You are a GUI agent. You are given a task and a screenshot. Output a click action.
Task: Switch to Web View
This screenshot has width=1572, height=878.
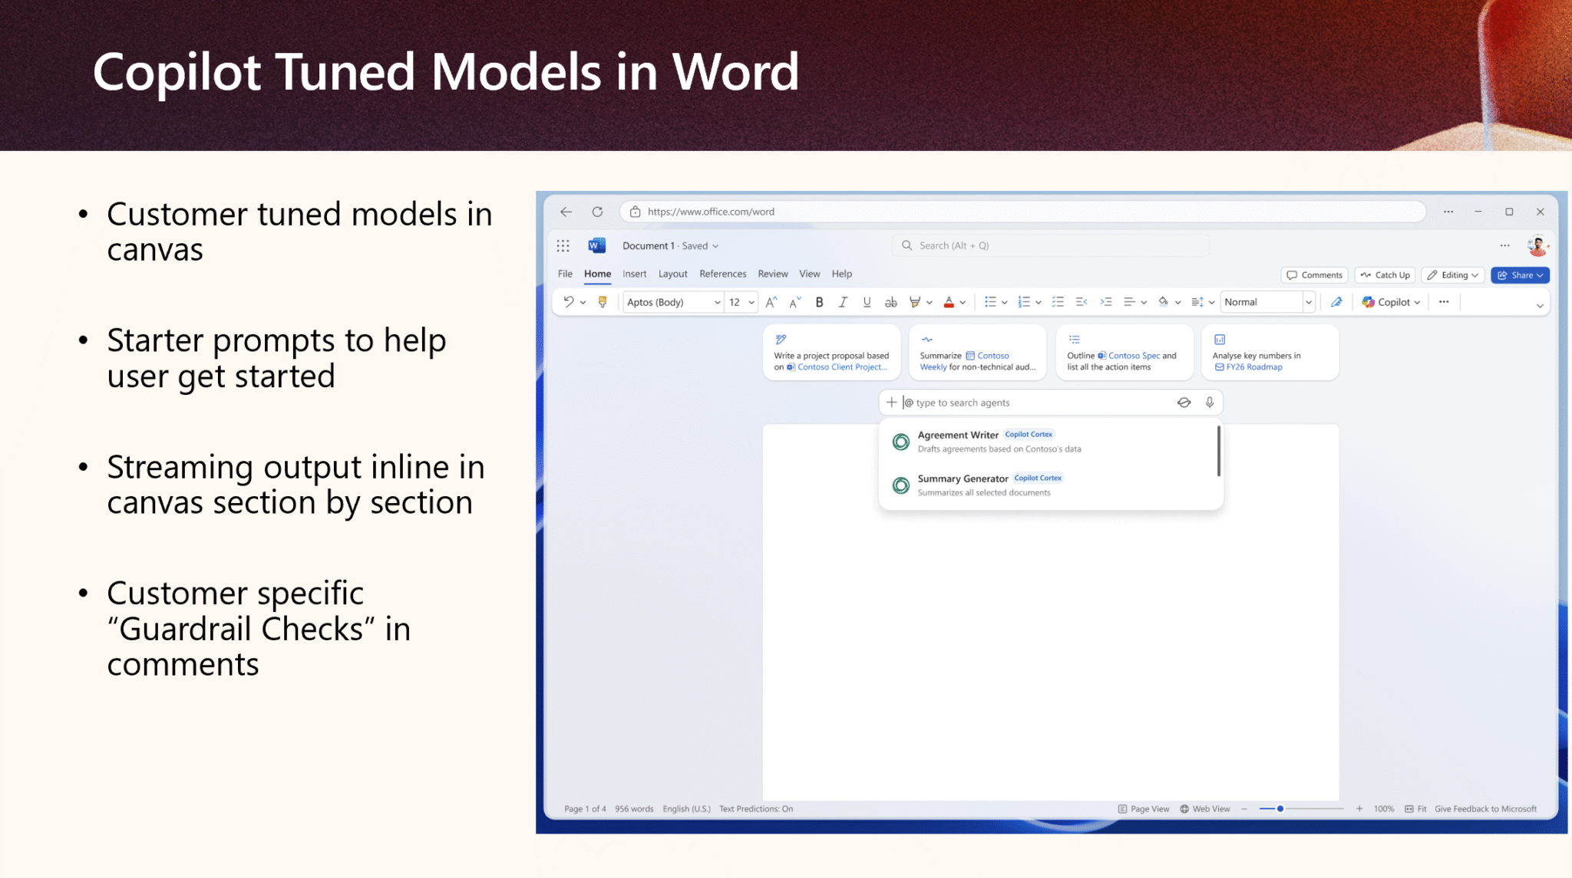coord(1205,809)
